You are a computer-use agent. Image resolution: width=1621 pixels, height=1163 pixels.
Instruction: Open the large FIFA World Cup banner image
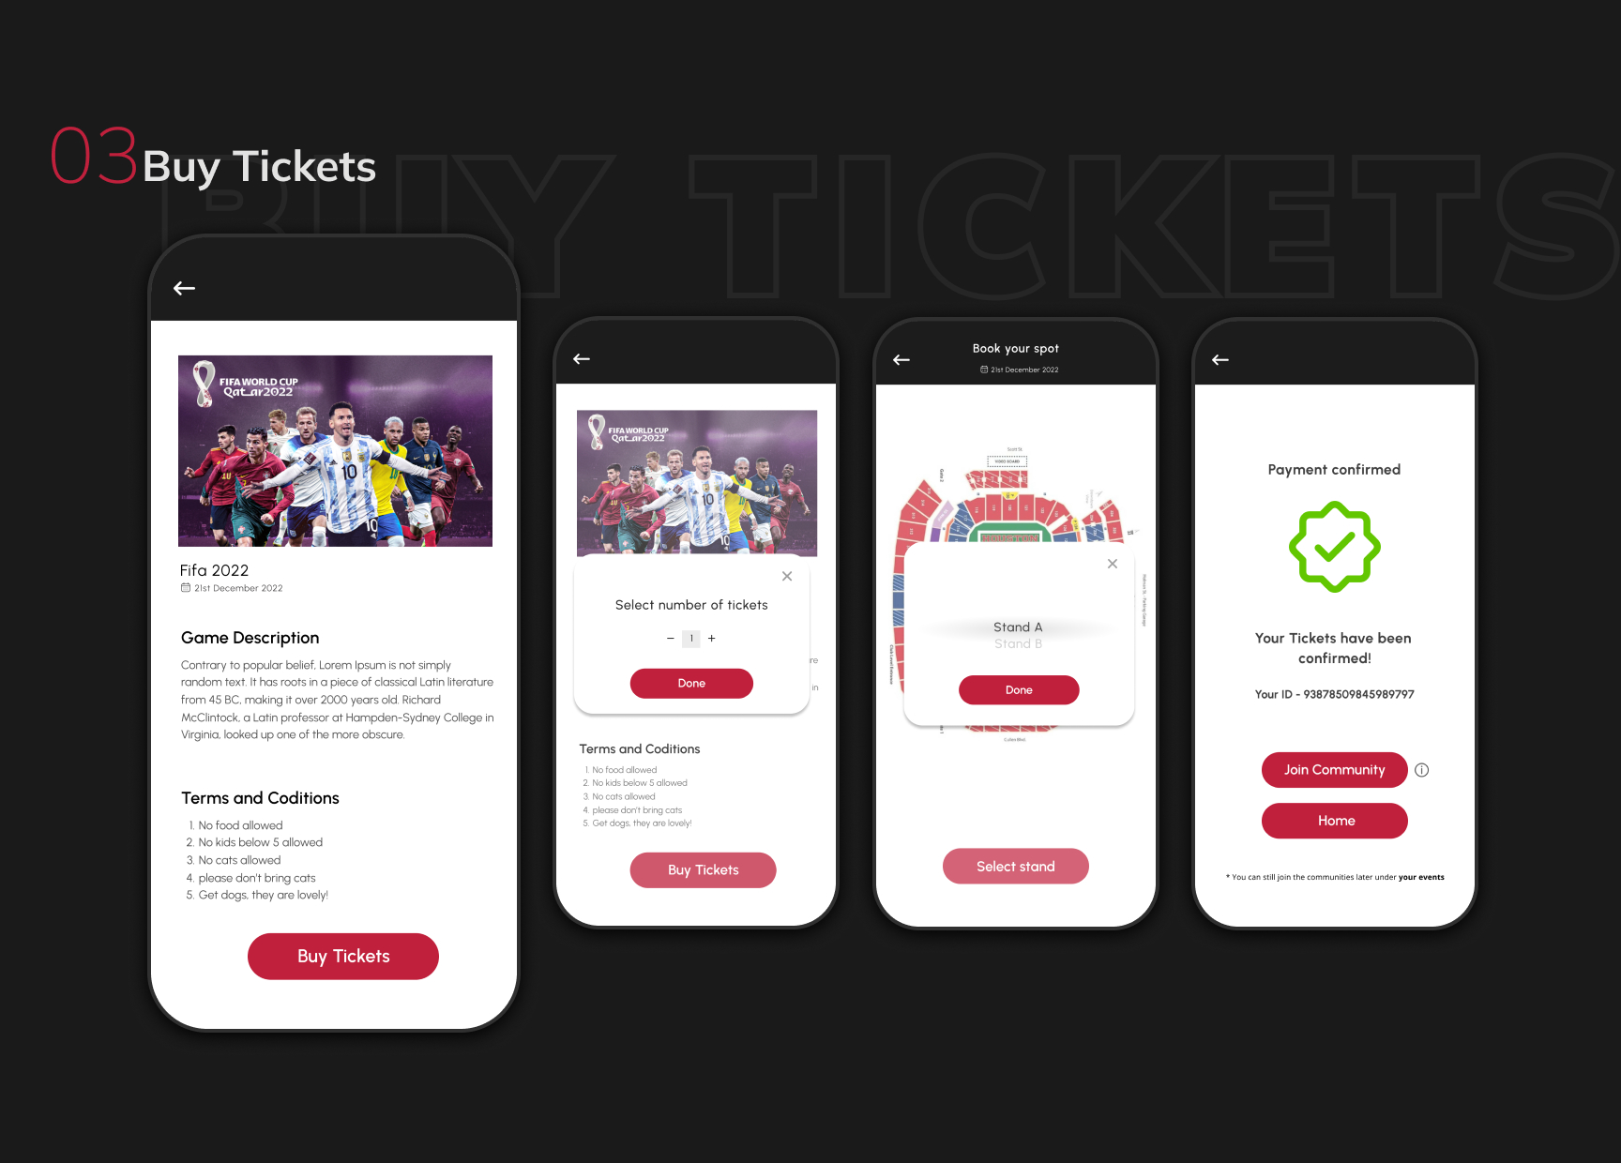(x=335, y=451)
